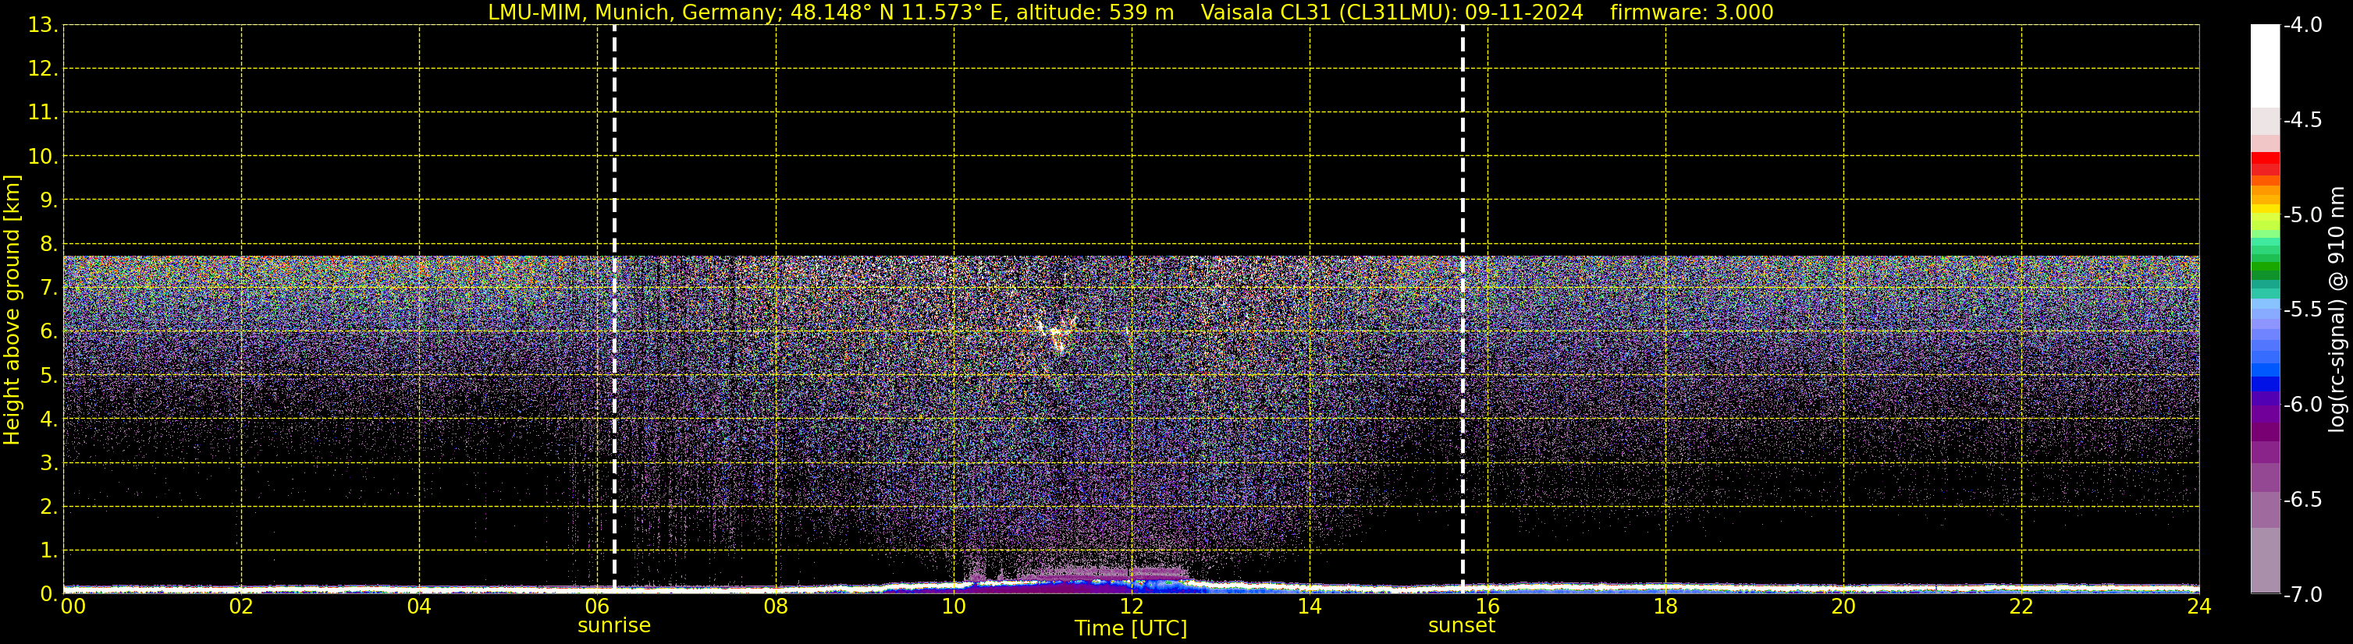
Task: Click the '08' time axis tick label
Action: click(x=776, y=606)
